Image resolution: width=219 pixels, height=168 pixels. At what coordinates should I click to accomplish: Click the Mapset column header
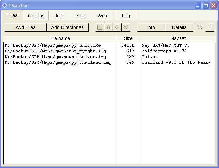pyautogui.click(x=178, y=38)
